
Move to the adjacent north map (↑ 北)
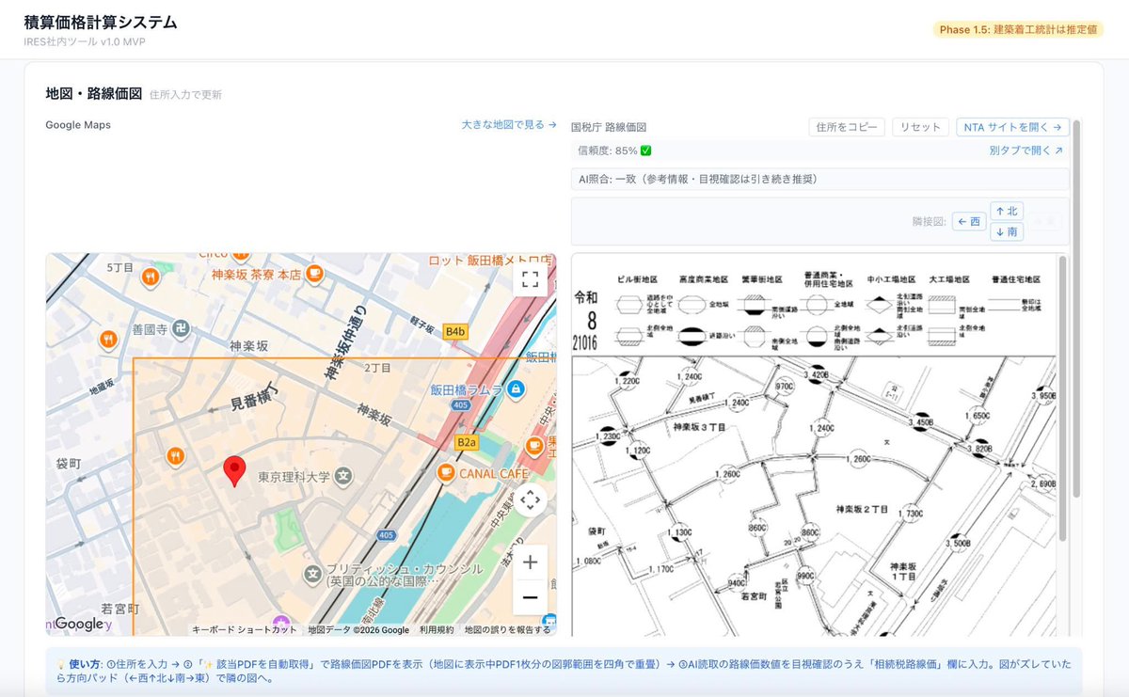click(1007, 212)
